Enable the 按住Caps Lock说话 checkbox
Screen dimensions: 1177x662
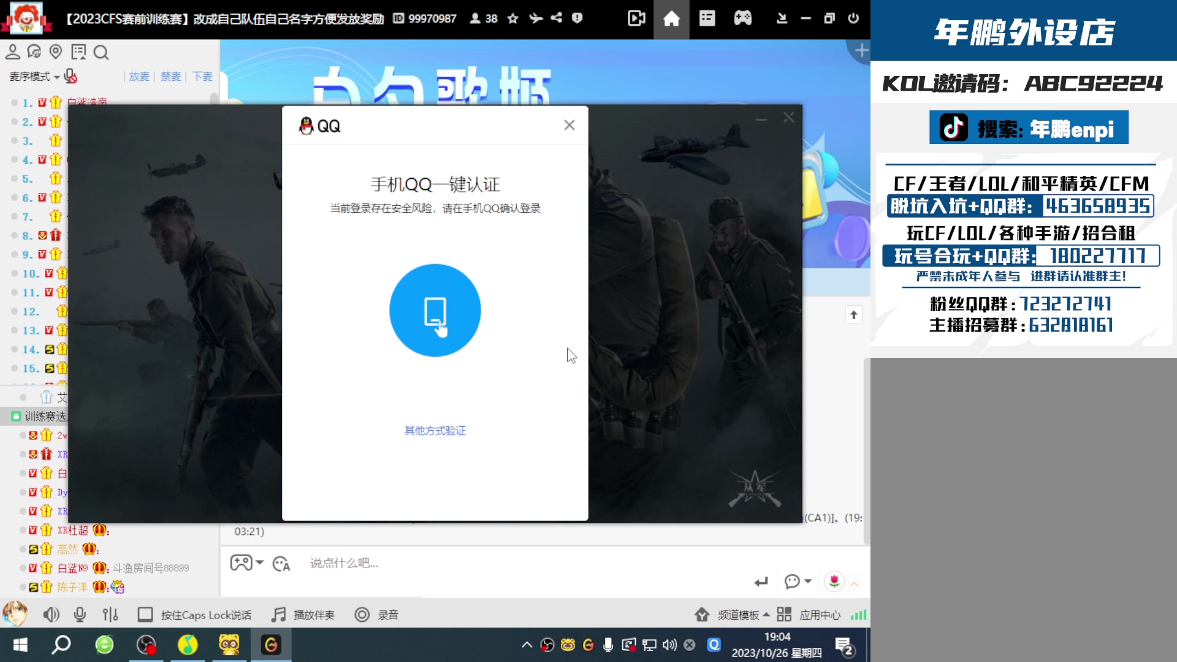[145, 614]
